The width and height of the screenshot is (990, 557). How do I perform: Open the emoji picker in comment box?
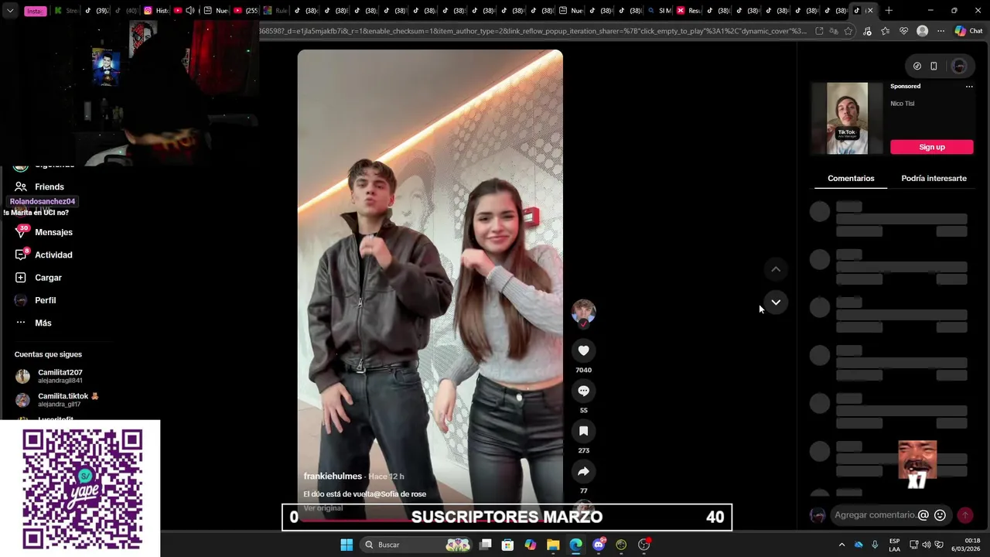pos(940,515)
